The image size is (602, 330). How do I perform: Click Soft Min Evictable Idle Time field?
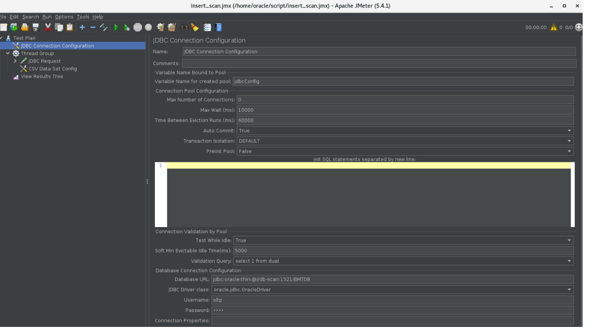(404, 250)
